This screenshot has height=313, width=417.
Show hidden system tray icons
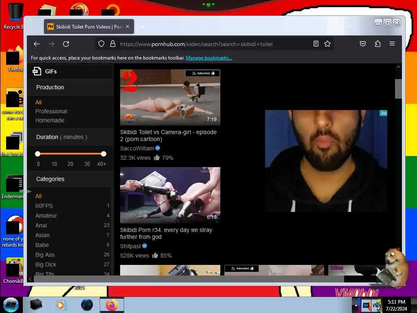pyautogui.click(x=356, y=305)
